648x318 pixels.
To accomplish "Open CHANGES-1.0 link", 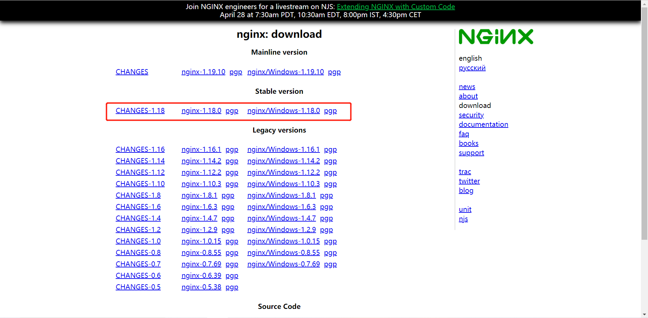I will [138, 241].
